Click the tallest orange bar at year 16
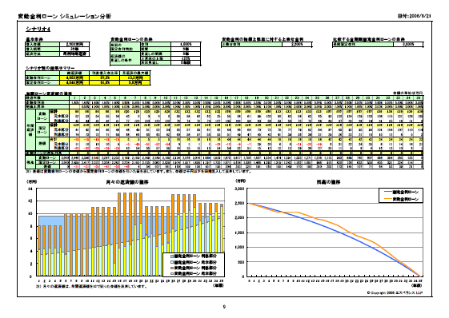The image size is (449, 318). click(x=119, y=217)
